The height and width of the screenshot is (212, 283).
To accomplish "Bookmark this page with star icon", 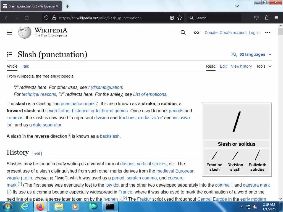I will tap(180, 18).
